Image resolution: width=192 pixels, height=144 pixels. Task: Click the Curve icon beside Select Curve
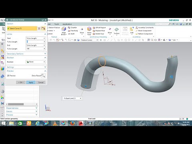(x=43, y=28)
